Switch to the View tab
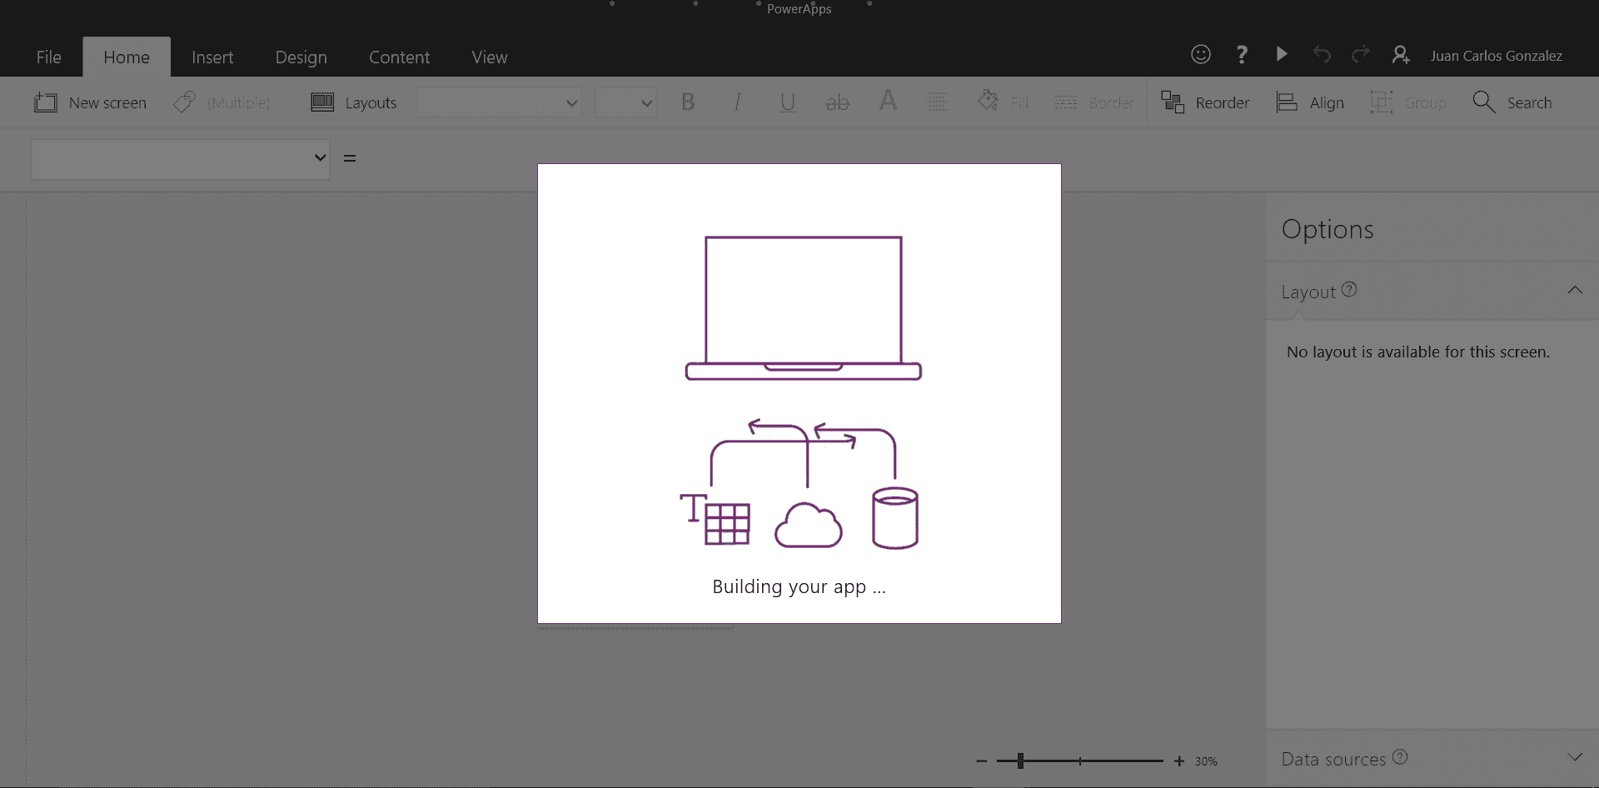The image size is (1599, 788). 490,57
